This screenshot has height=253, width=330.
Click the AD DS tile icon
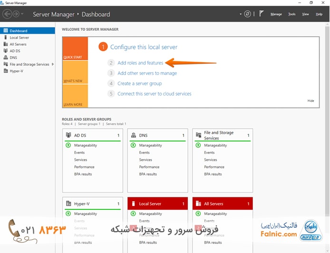(68, 135)
